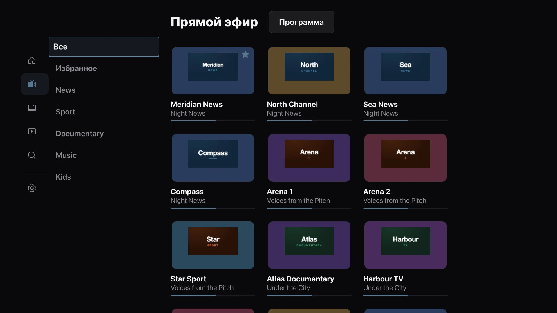This screenshot has width=557, height=313.
Task: Click the Compass channel title text
Action: [x=187, y=192]
